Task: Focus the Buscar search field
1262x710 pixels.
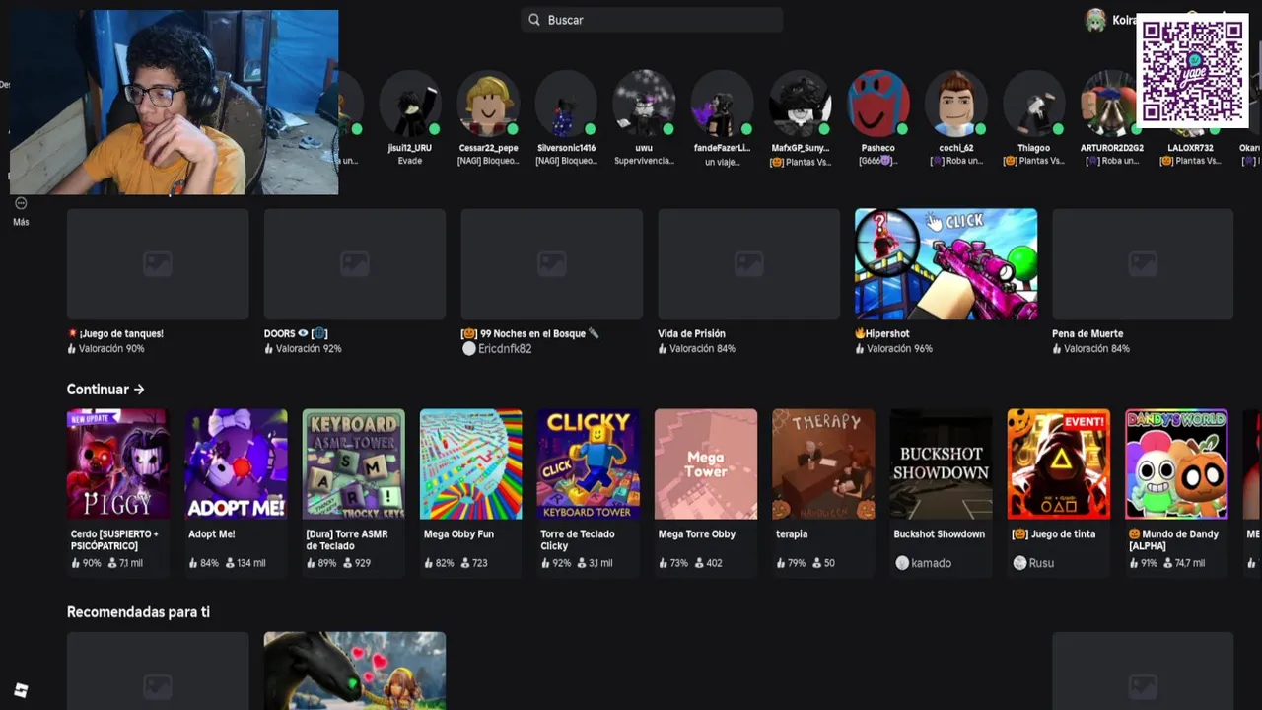Action: 652,20
